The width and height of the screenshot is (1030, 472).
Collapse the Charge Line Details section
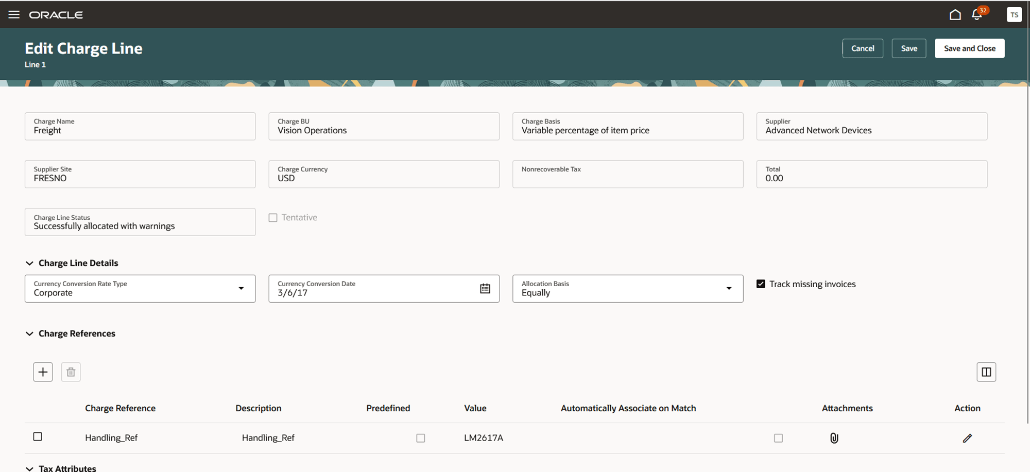29,263
